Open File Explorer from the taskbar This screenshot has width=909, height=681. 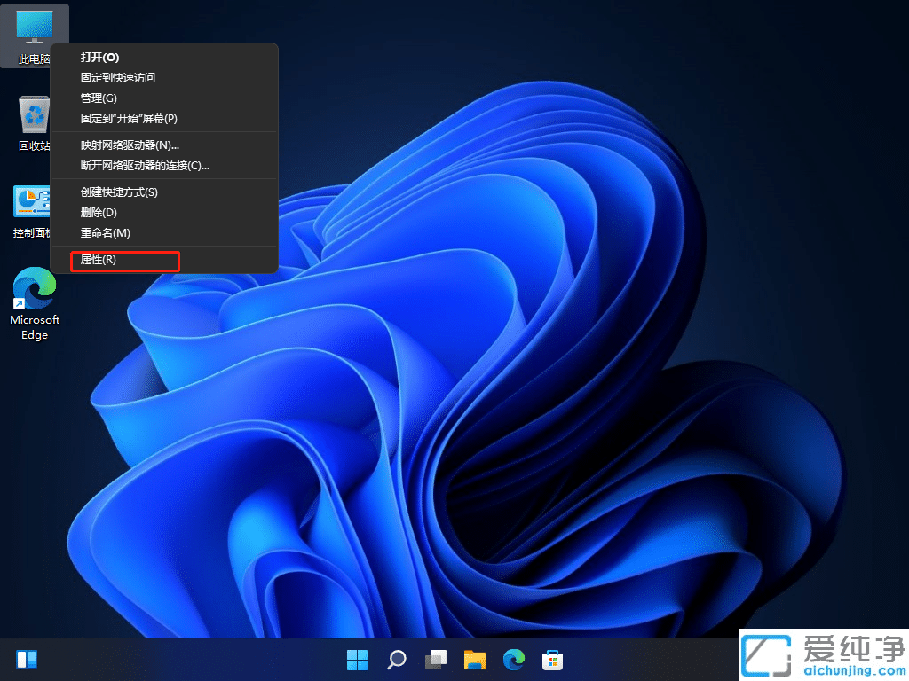(474, 659)
